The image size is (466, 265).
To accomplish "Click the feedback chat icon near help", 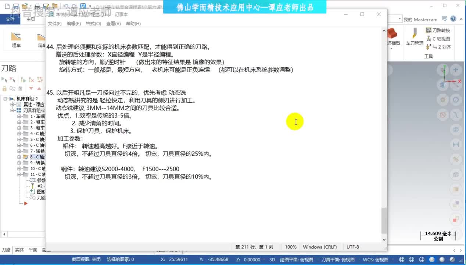I will (x=445, y=19).
